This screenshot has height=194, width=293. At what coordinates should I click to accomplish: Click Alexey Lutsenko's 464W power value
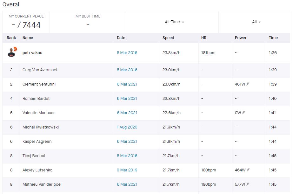click(240, 170)
